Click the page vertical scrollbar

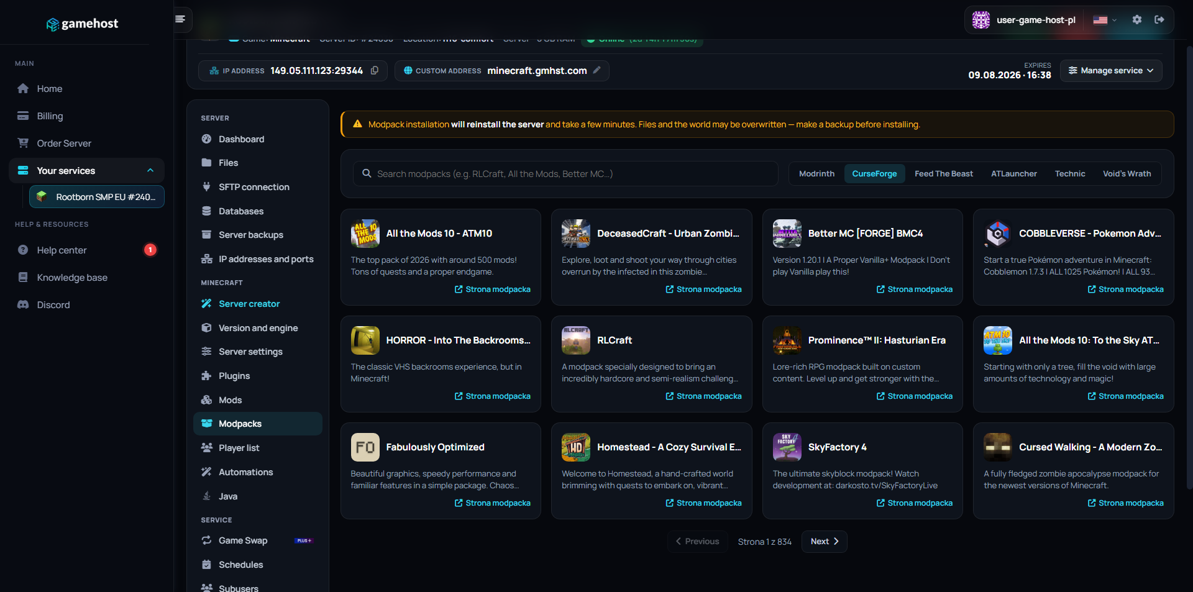click(1189, 267)
